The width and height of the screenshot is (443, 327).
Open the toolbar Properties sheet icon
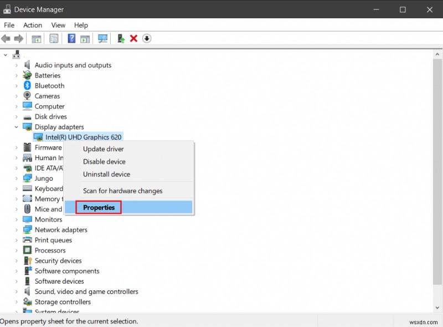[x=54, y=38]
